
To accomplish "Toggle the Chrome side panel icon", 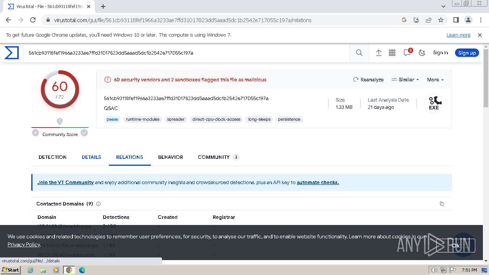I will (x=456, y=20).
